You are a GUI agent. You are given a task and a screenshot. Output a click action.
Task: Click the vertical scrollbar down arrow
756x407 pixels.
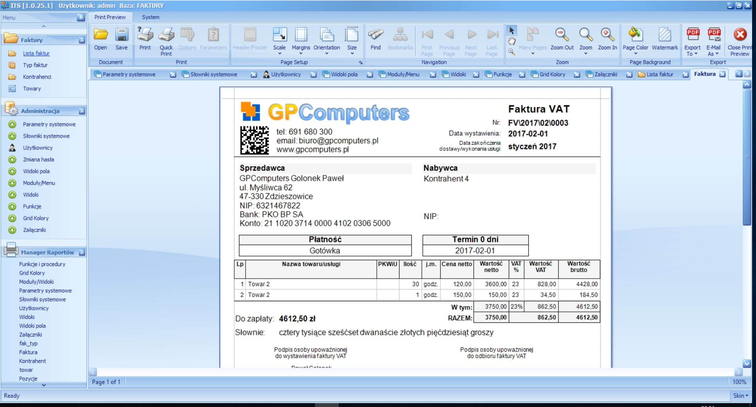[747, 364]
